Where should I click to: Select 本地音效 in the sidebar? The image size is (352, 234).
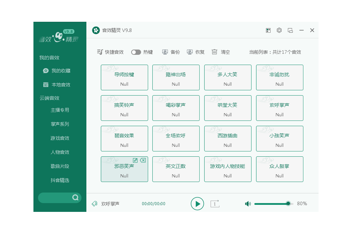pos(57,85)
